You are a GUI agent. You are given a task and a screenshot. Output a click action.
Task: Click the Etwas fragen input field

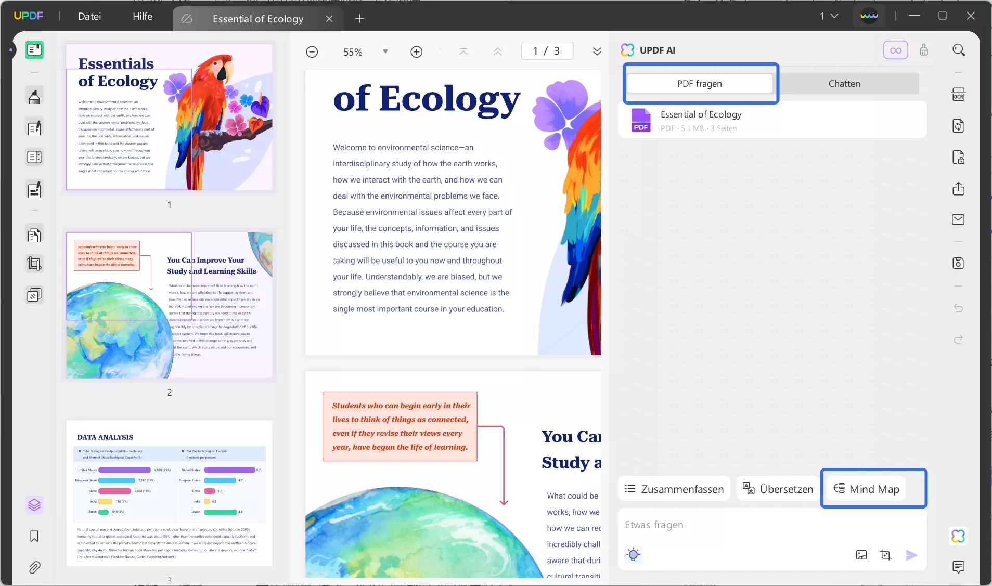pos(772,525)
